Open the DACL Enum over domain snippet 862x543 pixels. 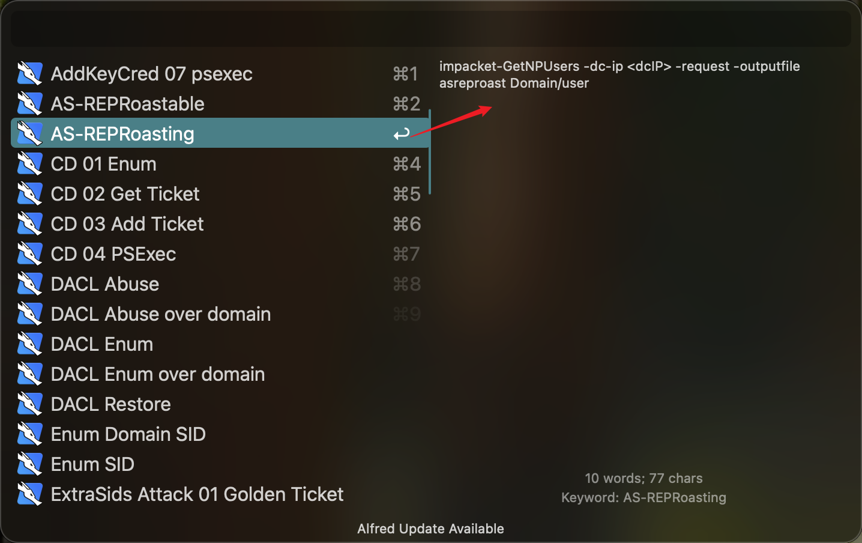(220, 374)
